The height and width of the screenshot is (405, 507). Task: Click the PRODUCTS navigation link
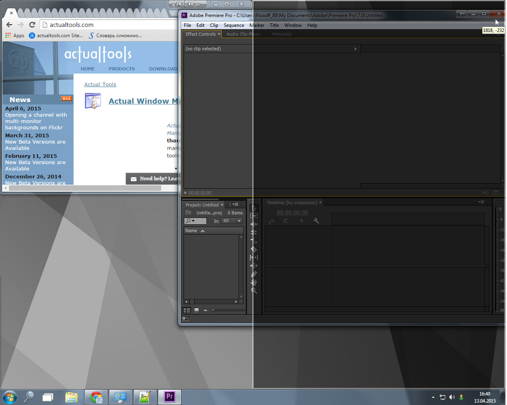coord(122,69)
